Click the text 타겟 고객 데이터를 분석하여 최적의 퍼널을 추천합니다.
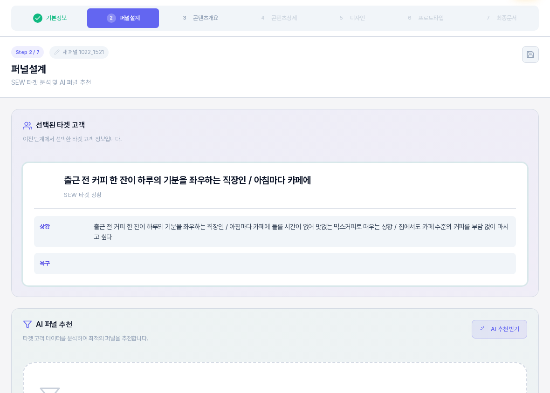The width and height of the screenshot is (550, 393). coord(86,339)
